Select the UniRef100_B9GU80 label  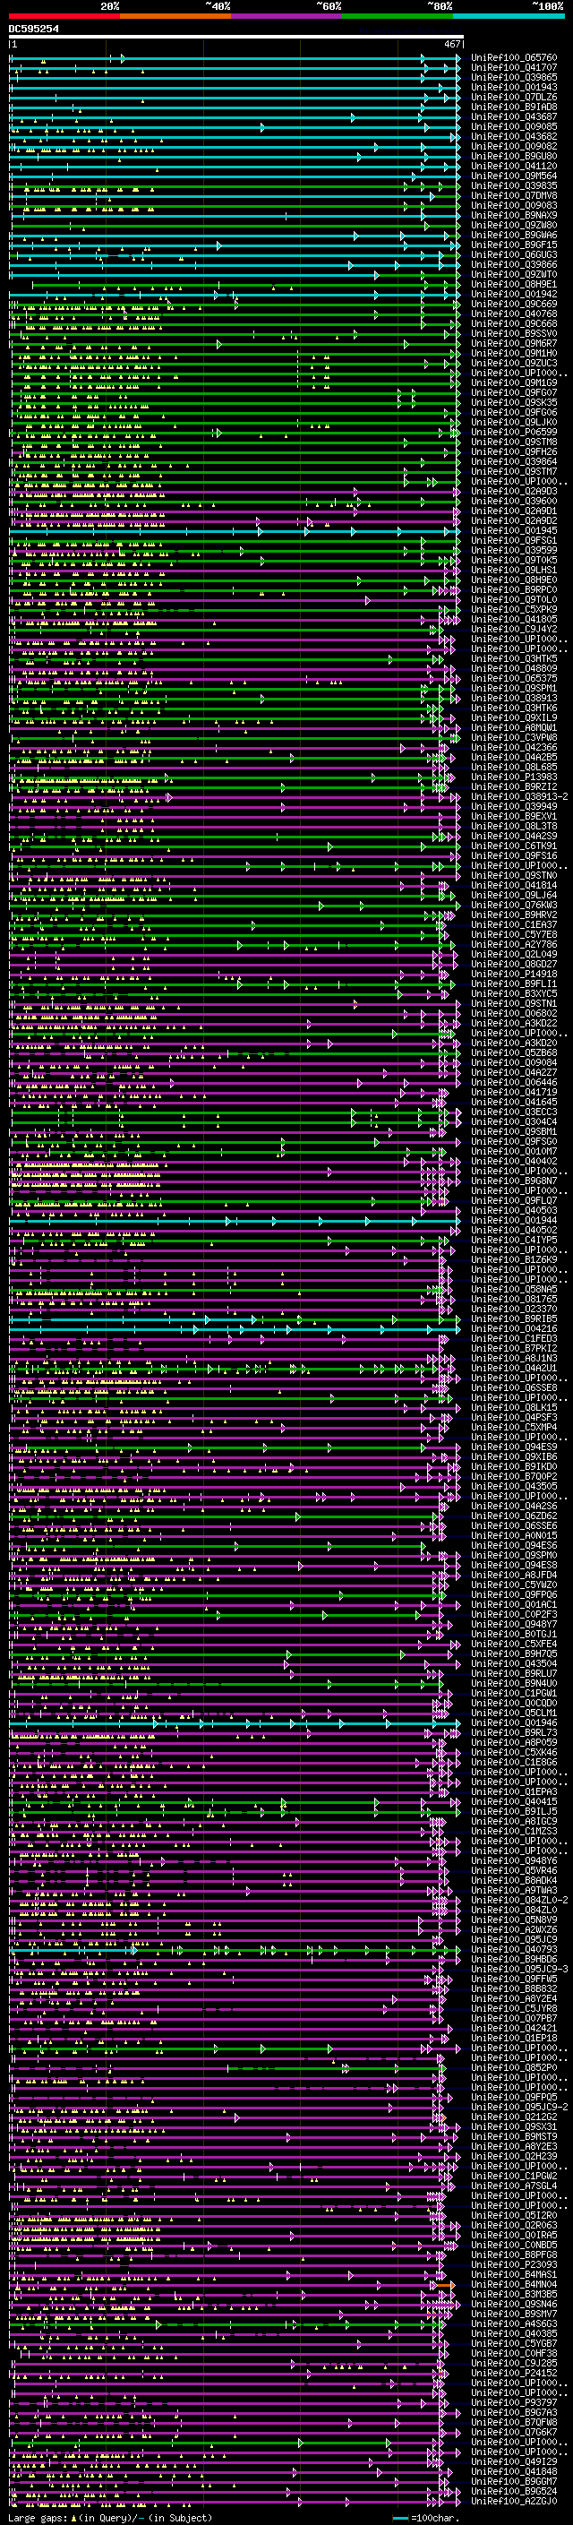(514, 156)
